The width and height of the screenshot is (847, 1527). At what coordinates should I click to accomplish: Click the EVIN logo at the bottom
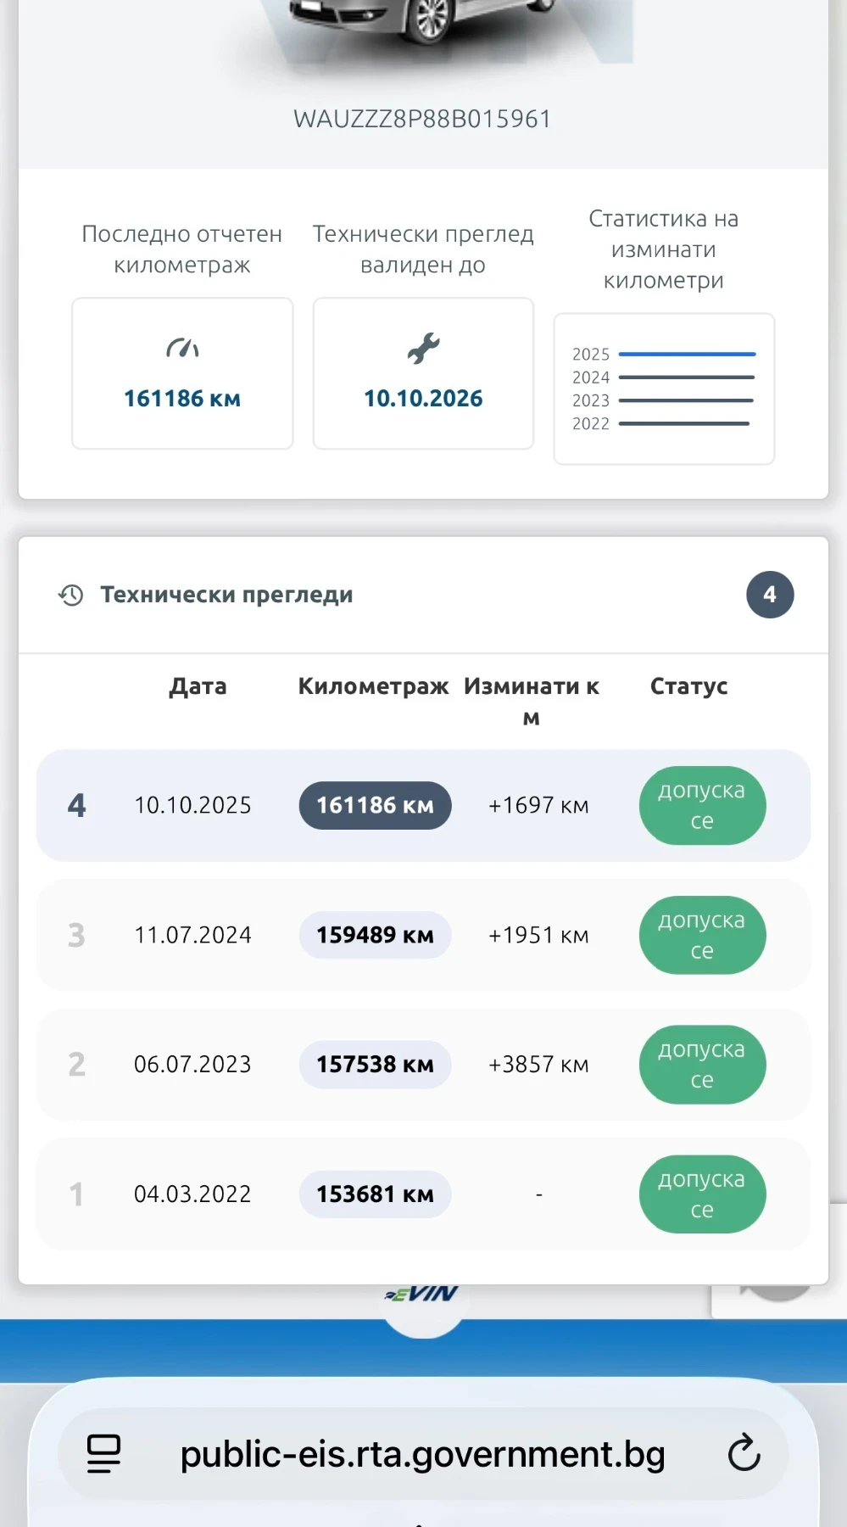pos(422,1295)
